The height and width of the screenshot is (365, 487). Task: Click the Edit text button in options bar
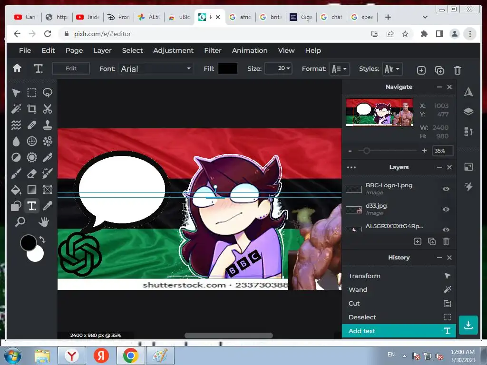[71, 68]
